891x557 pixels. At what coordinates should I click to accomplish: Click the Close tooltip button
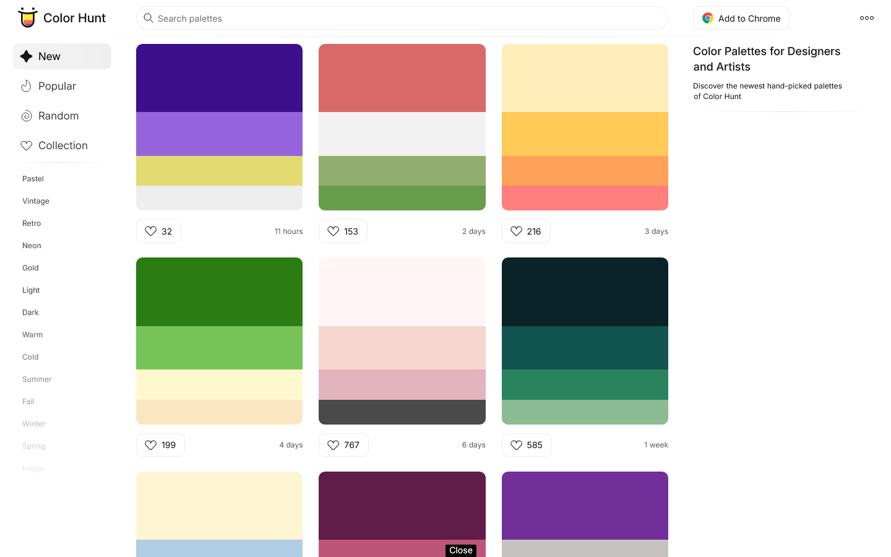pyautogui.click(x=461, y=550)
